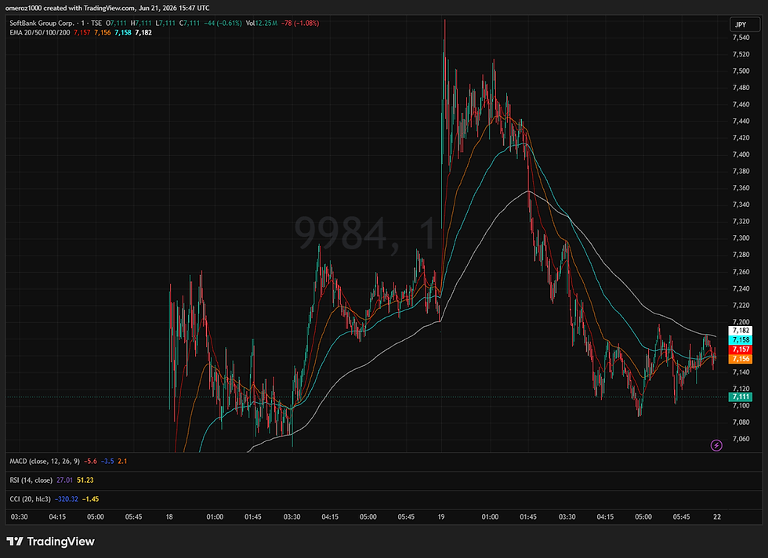The image size is (768, 558).
Task: Click the 7,500 price-axis label
Action: 741,71
